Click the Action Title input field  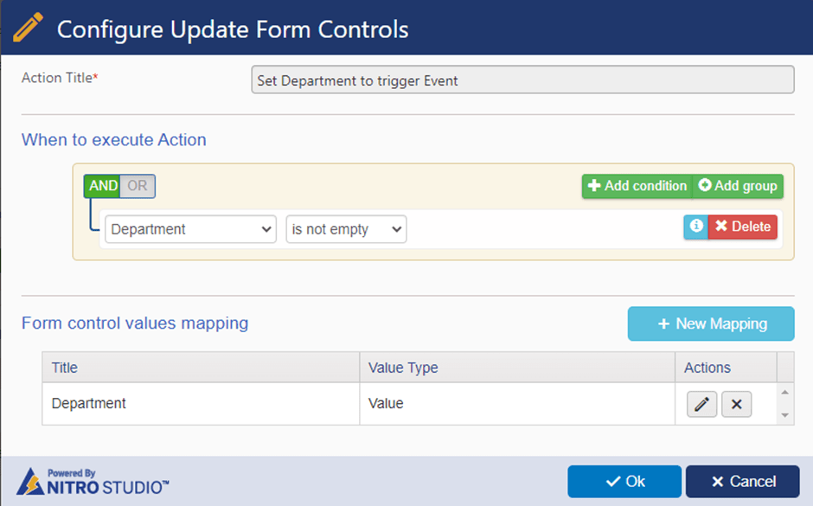522,80
